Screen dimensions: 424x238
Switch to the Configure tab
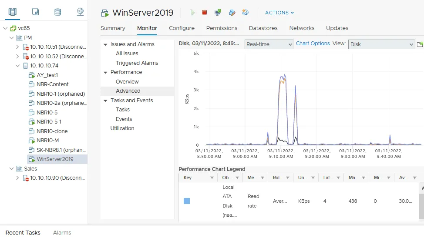coord(182,28)
